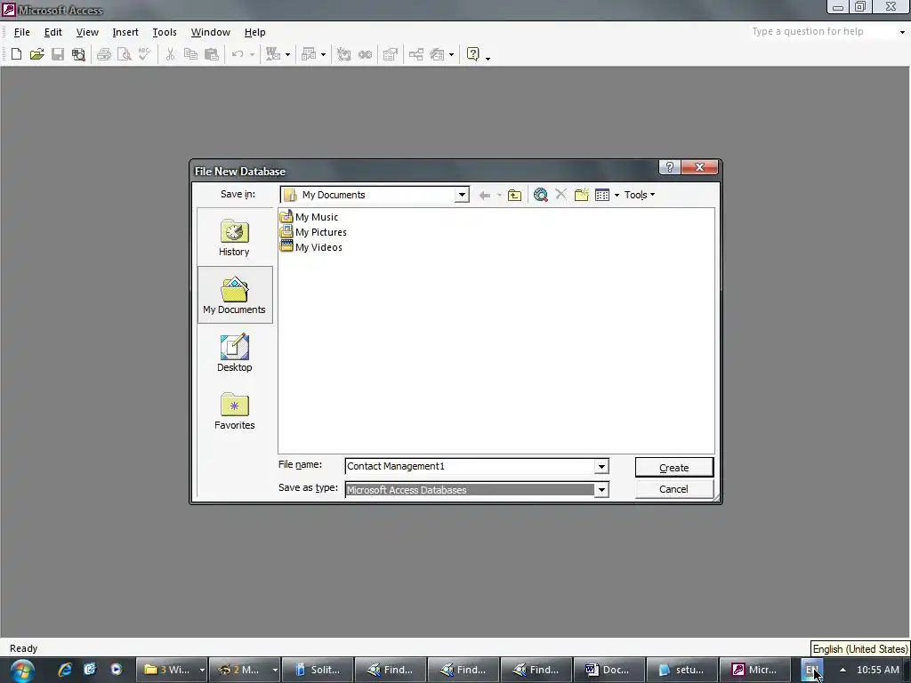Expand the File name dropdown arrow
This screenshot has height=683, width=911.
[x=601, y=466]
